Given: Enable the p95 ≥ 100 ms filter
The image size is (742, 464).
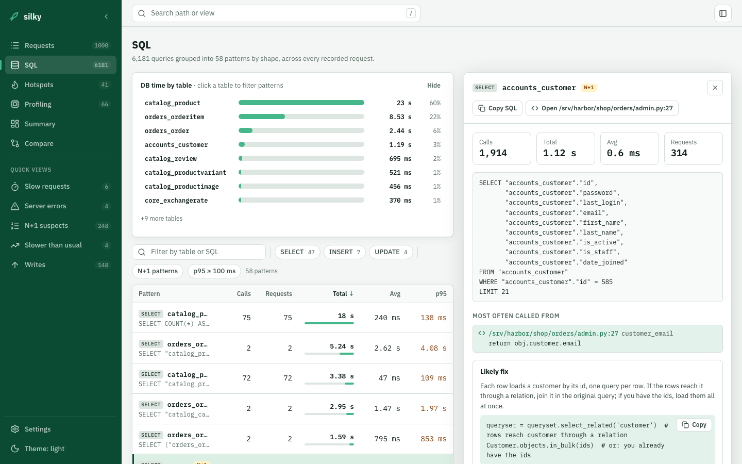Looking at the screenshot, I should point(214,271).
